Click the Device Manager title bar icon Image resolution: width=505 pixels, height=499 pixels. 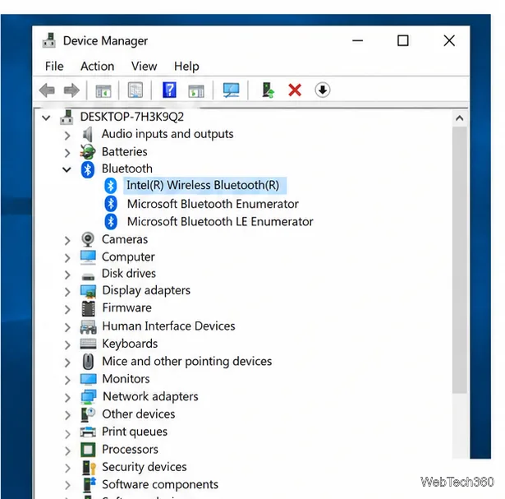49,40
